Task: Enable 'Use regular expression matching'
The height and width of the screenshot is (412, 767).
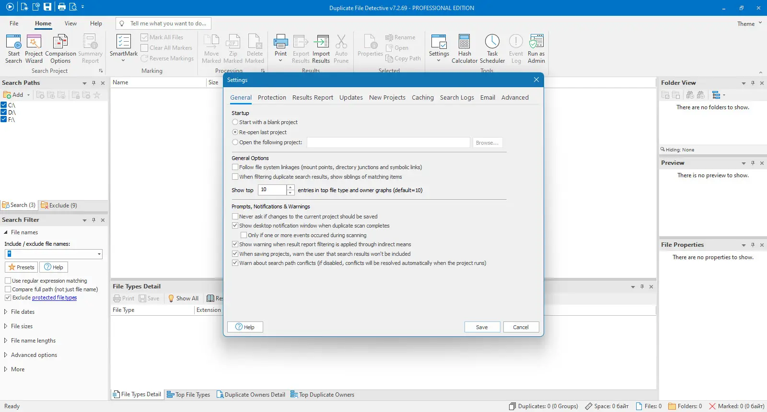Action: [8, 281]
